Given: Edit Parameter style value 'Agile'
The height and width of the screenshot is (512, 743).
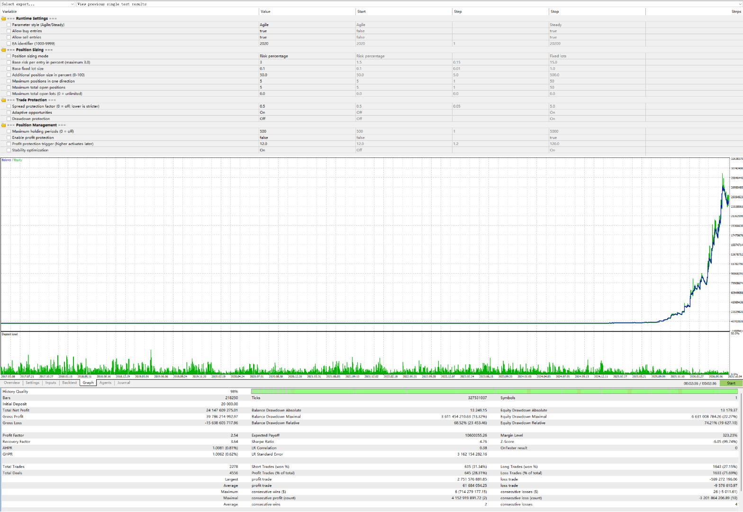Looking at the screenshot, I should pos(307,25).
